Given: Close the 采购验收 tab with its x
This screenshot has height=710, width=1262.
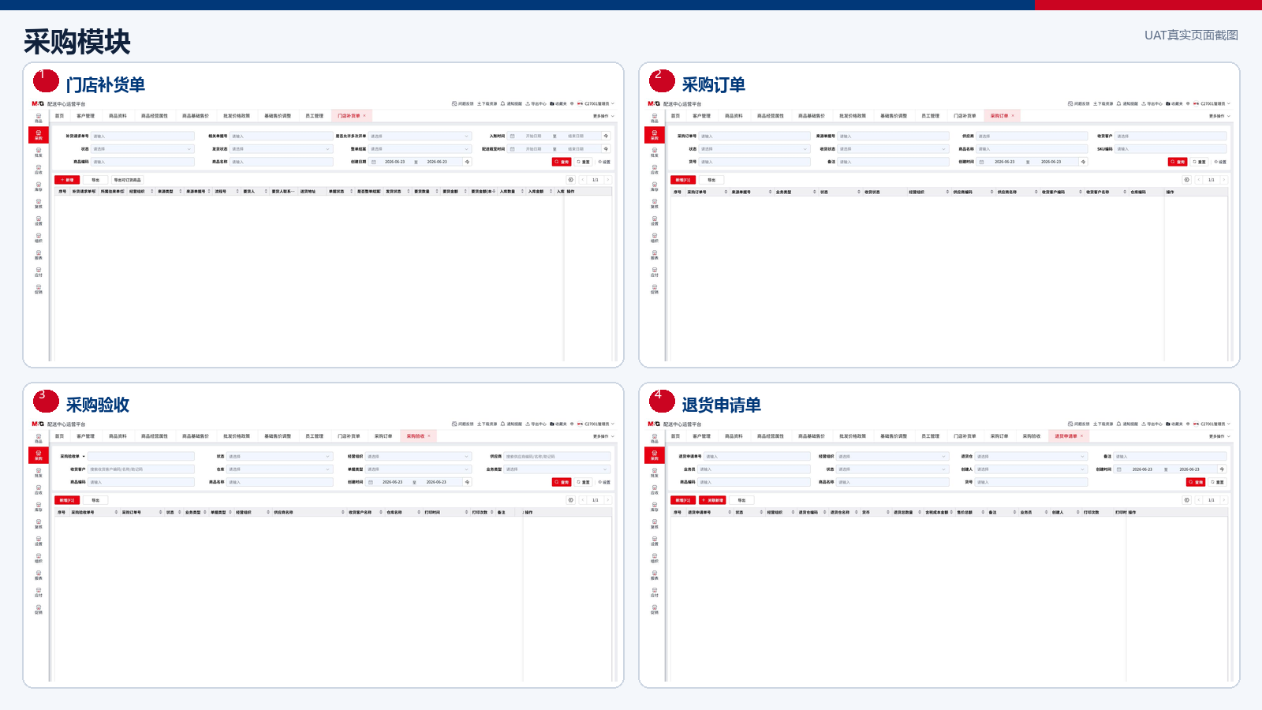Looking at the screenshot, I should tap(429, 436).
